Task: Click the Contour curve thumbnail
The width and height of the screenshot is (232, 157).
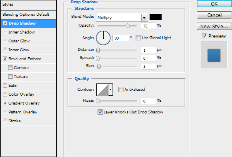Action: click(x=102, y=90)
